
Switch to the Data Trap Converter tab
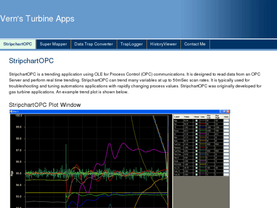pyautogui.click(x=93, y=44)
